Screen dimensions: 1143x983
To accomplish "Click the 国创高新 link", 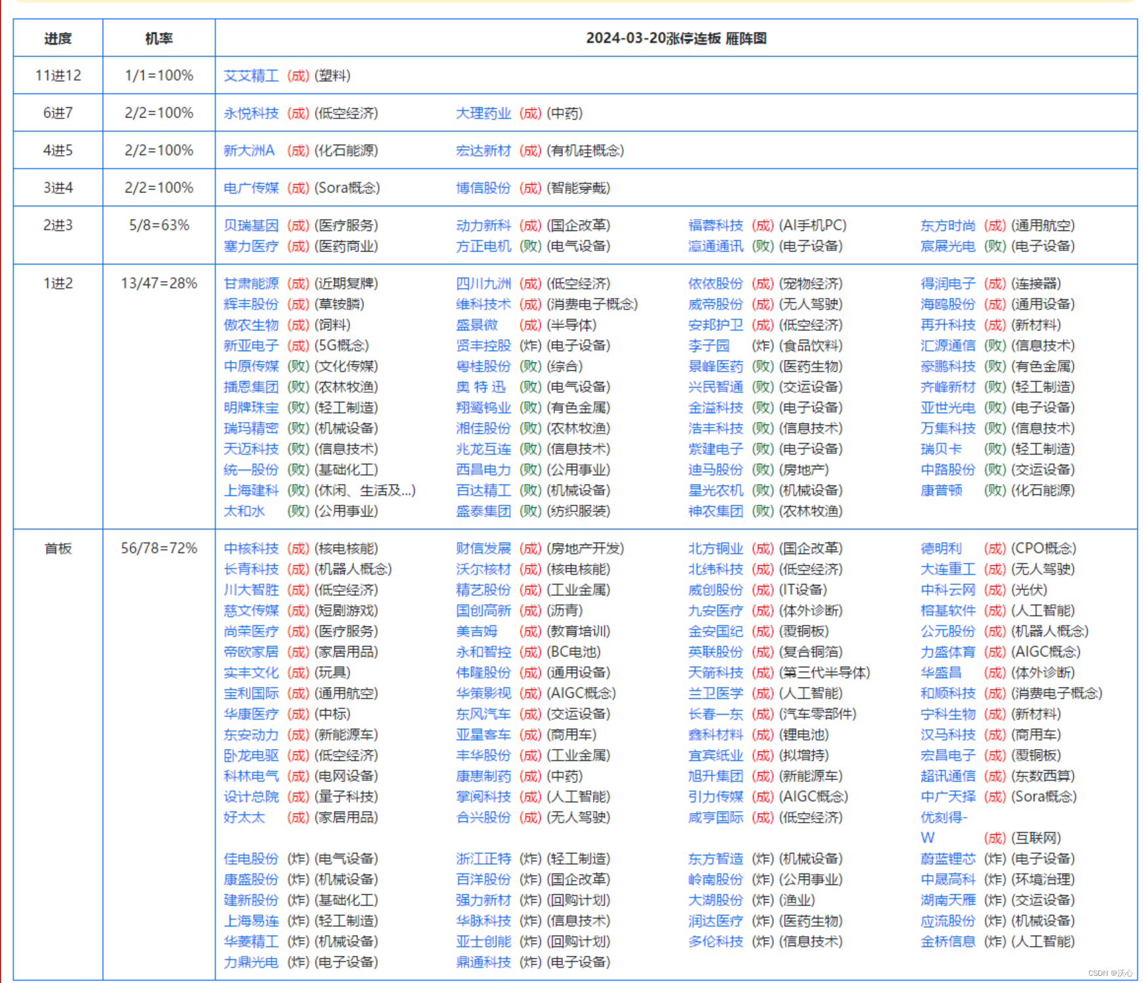I will pos(483,610).
